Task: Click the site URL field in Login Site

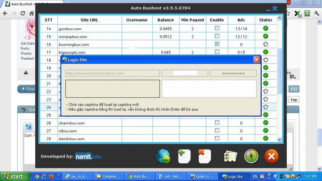Action: pos(113,73)
